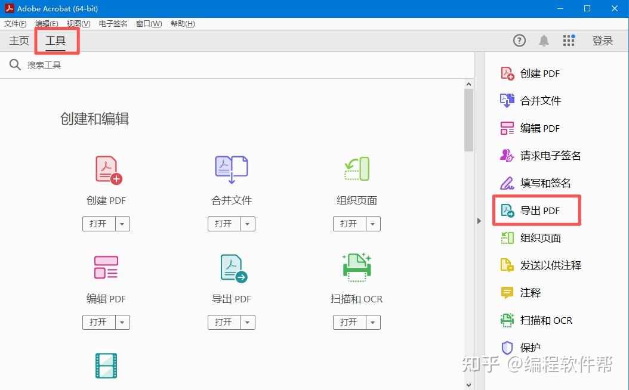The image size is (629, 390).
Task: Select 组织页面 in right sidebar
Action: pyautogui.click(x=531, y=238)
